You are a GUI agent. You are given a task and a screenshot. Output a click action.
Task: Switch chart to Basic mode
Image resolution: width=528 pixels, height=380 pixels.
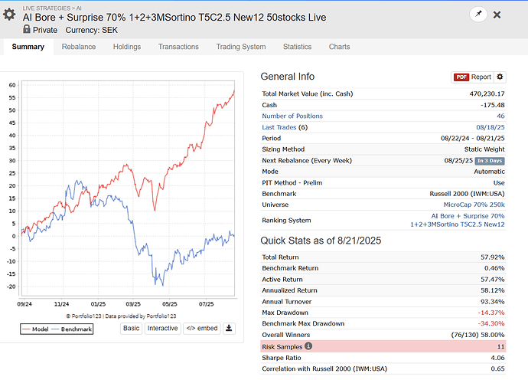pyautogui.click(x=131, y=328)
